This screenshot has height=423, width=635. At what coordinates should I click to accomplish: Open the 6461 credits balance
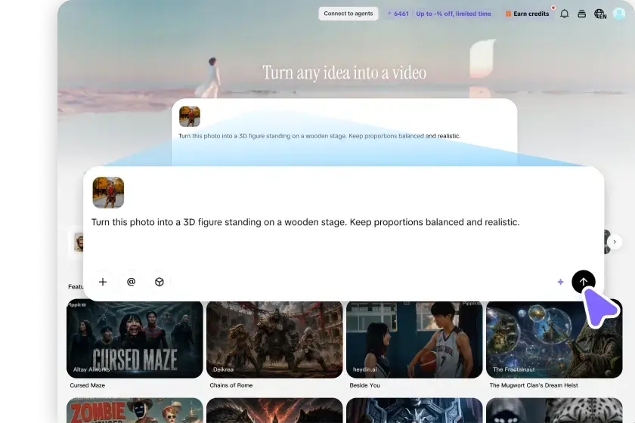(x=398, y=14)
